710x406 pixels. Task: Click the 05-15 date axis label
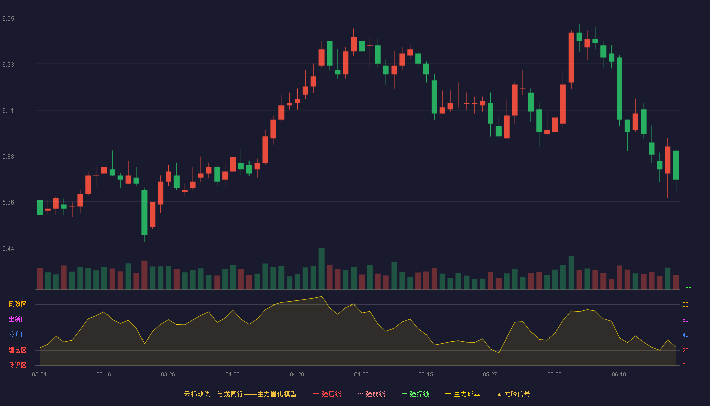(x=425, y=374)
